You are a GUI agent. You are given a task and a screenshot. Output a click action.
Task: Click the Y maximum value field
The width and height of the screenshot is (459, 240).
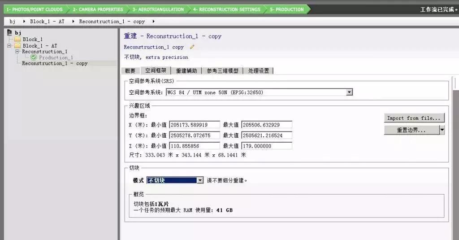267,135
